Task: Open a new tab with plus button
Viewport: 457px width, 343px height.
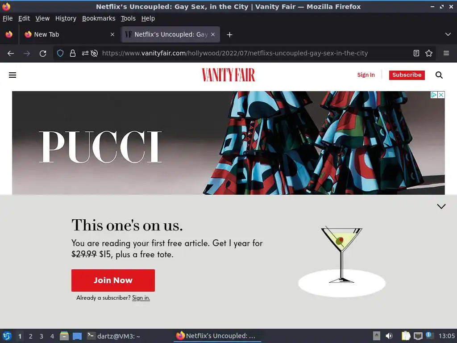Action: coord(230,35)
